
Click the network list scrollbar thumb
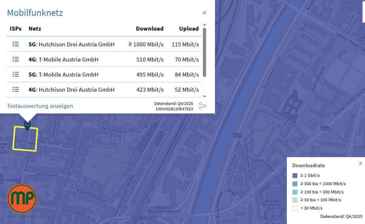point(204,53)
